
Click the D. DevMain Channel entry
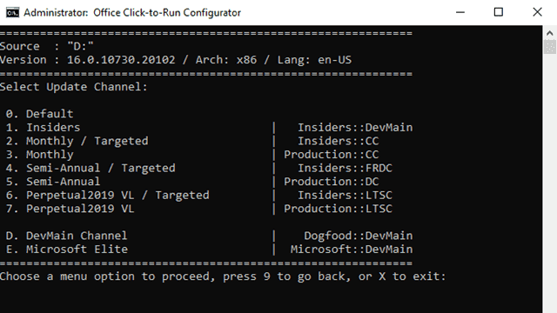pyautogui.click(x=66, y=236)
